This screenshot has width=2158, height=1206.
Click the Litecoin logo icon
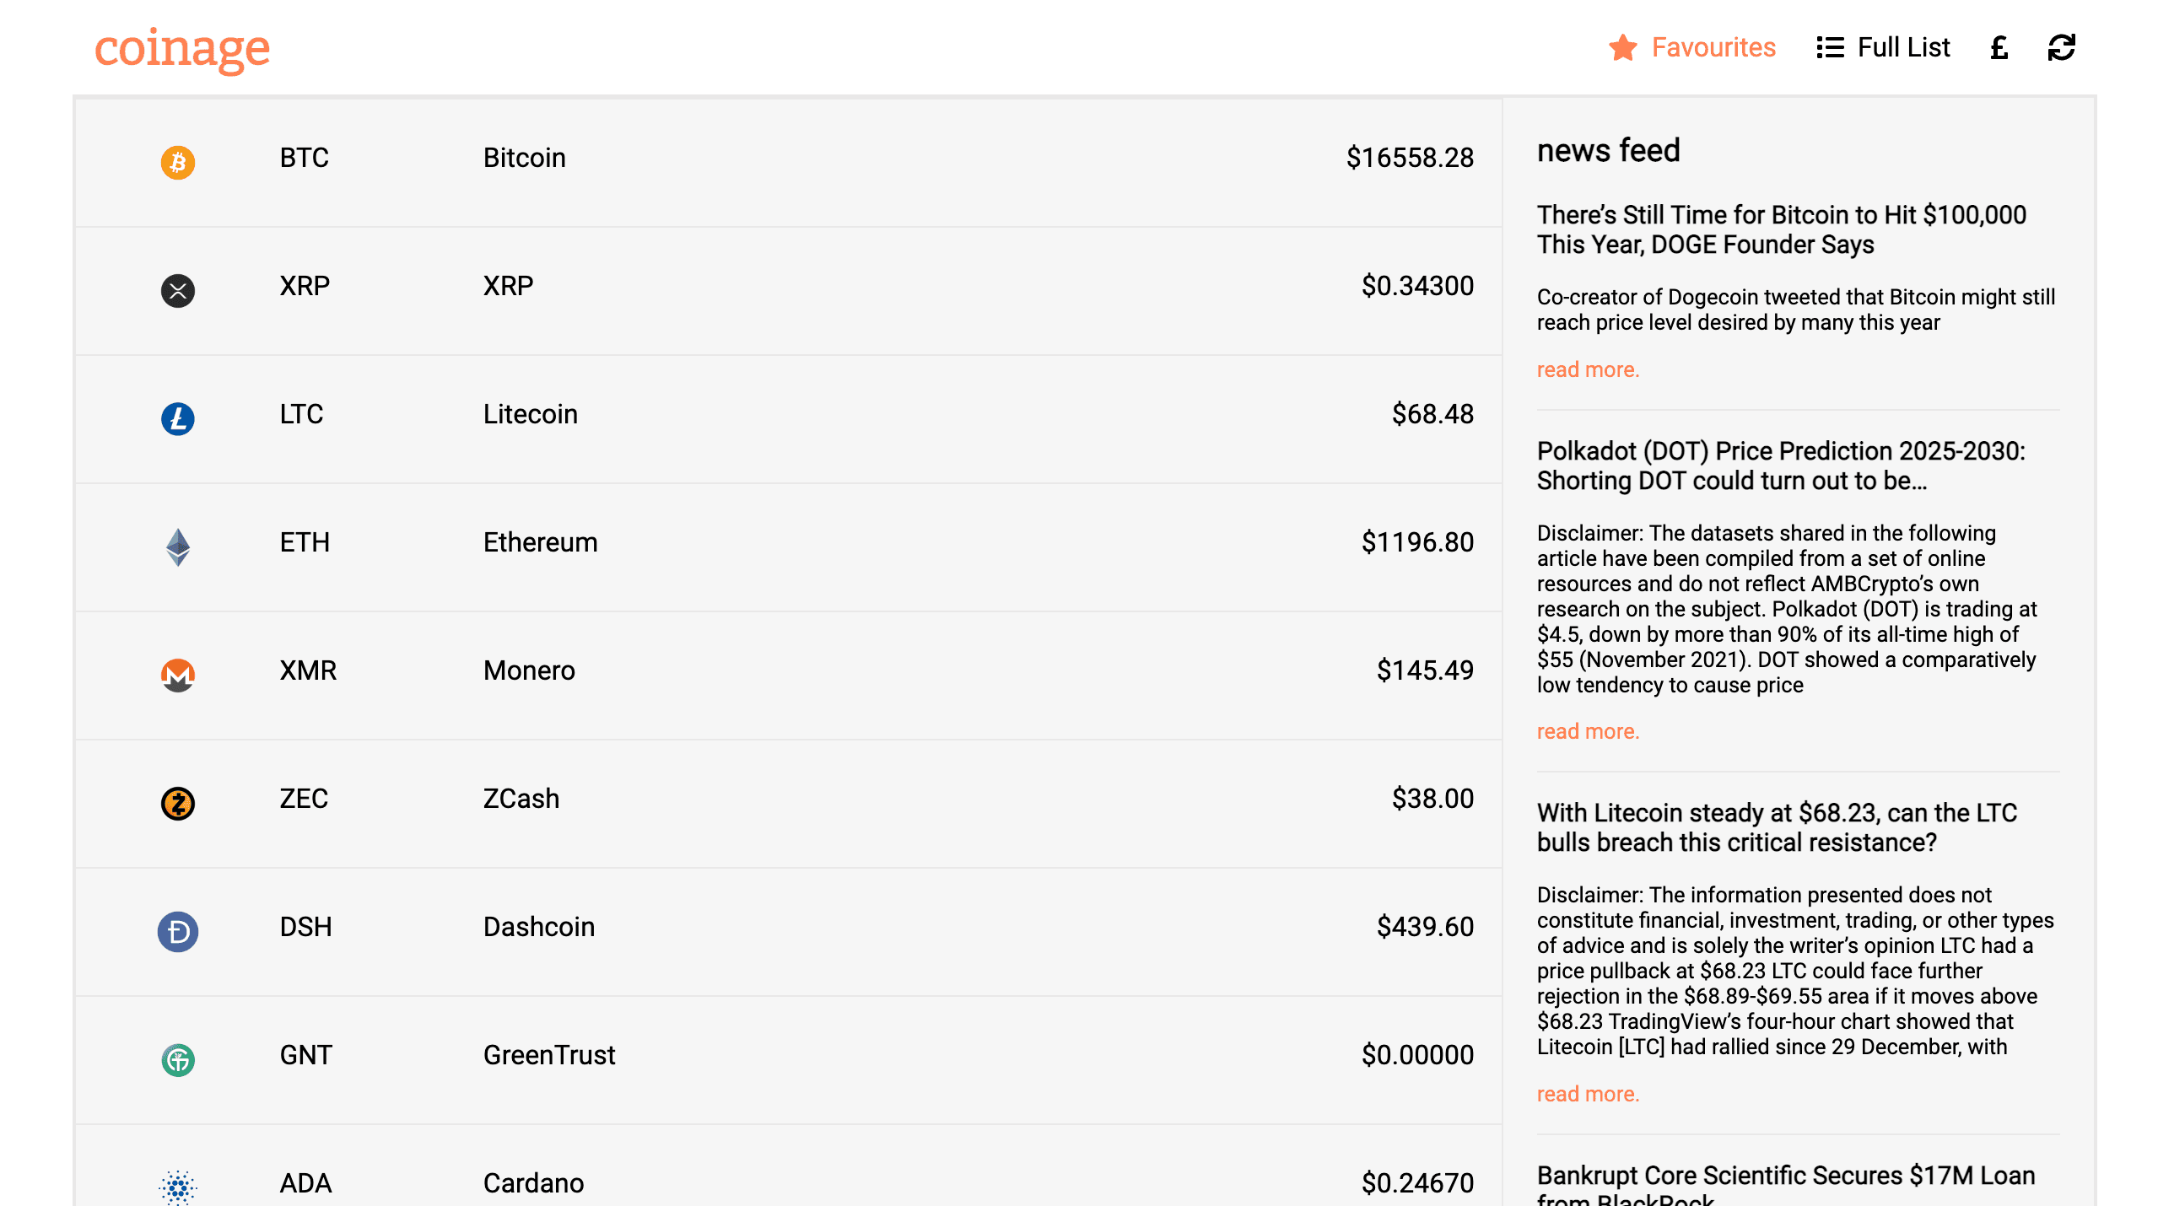[177, 418]
